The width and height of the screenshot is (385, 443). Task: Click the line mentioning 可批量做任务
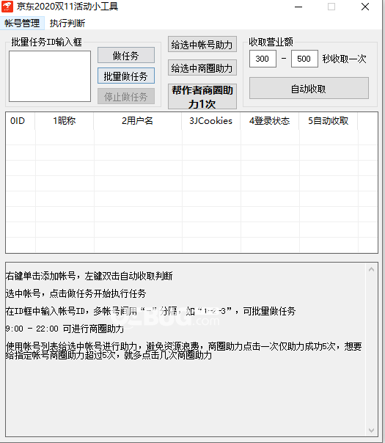click(150, 311)
